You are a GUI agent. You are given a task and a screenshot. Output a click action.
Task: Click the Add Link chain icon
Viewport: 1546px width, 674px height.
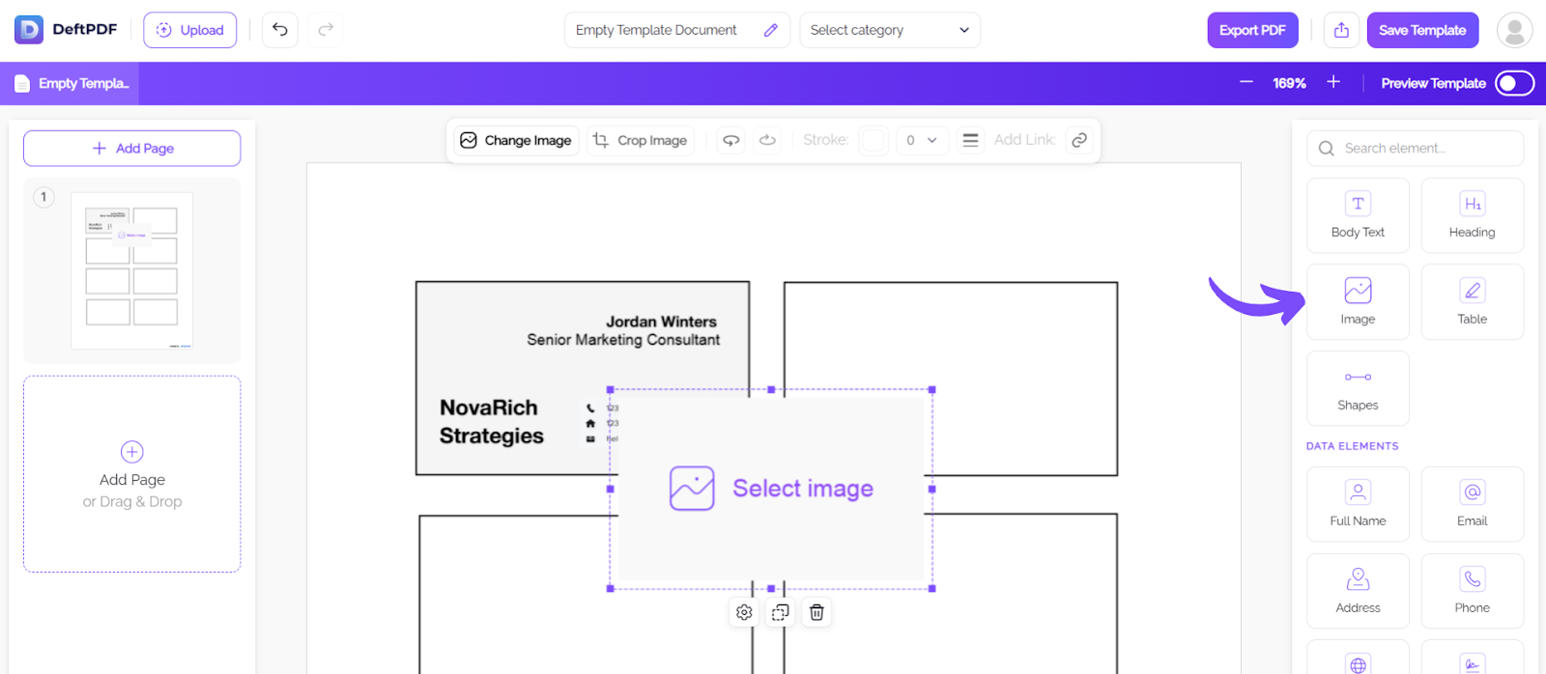pyautogui.click(x=1079, y=140)
